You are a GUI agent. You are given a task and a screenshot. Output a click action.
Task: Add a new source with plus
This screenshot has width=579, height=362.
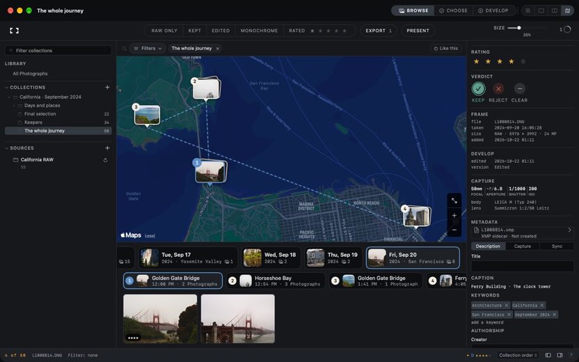coord(107,148)
